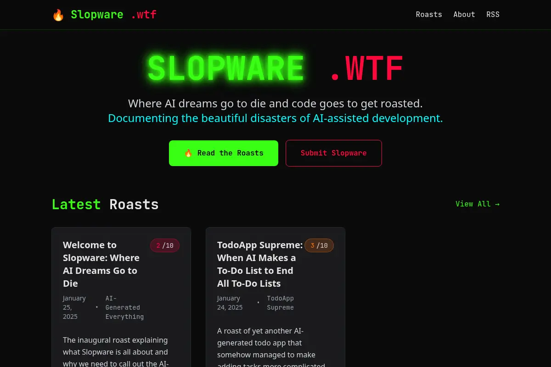
Task: Click the Submit Slopware button
Action: pos(334,153)
